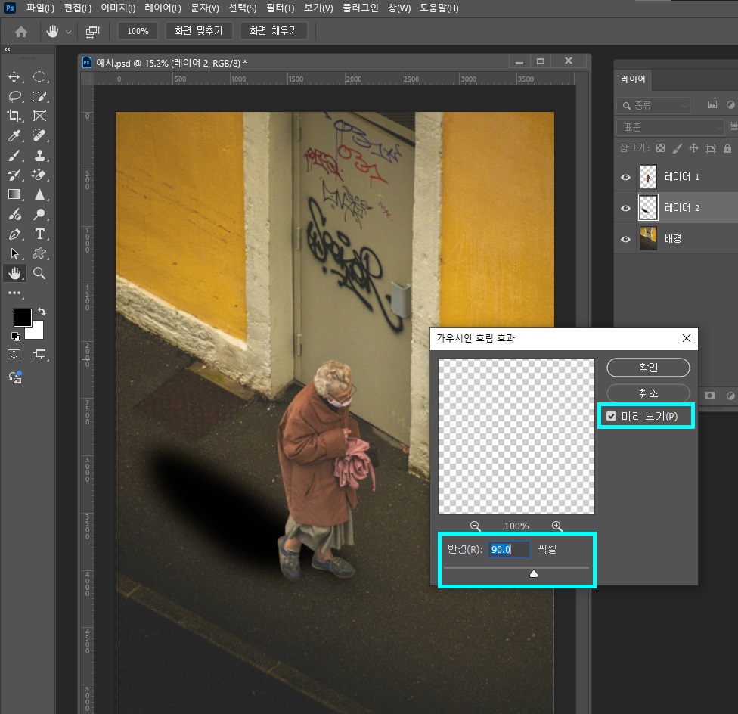The height and width of the screenshot is (714, 738).
Task: Click the 화면 맞추기 button
Action: (x=198, y=31)
